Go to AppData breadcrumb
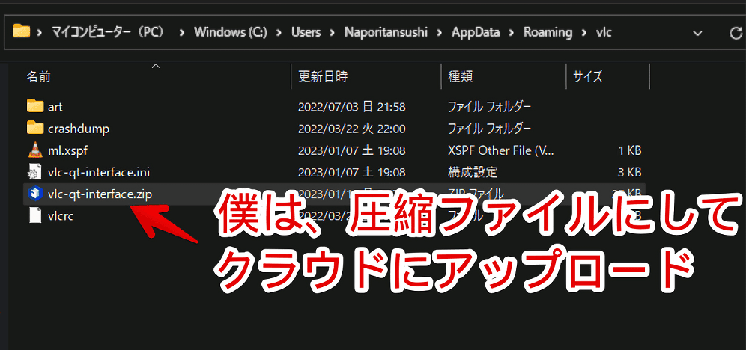 click(476, 32)
